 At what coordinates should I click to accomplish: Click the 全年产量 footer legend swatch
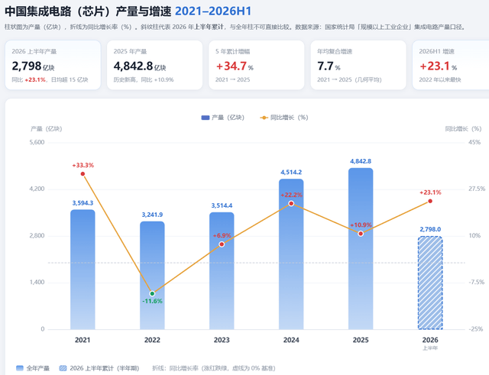click(20, 368)
